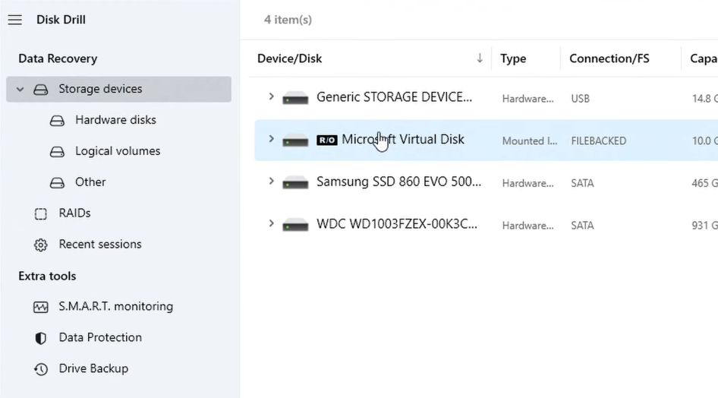Expand the WDC WD1003FZEX disk entry

coord(271,224)
